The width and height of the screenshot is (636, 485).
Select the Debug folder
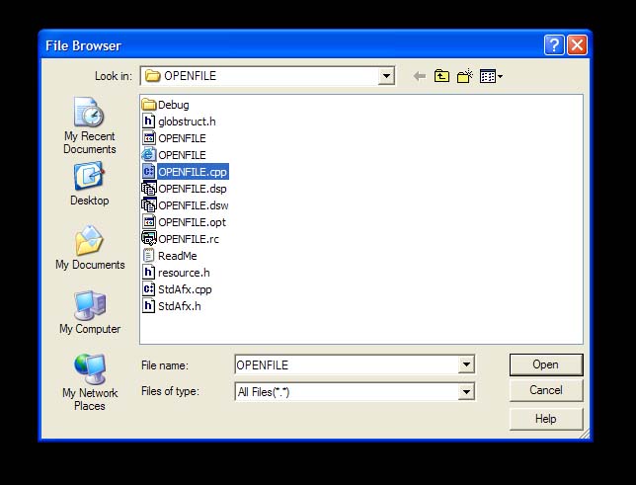(172, 105)
